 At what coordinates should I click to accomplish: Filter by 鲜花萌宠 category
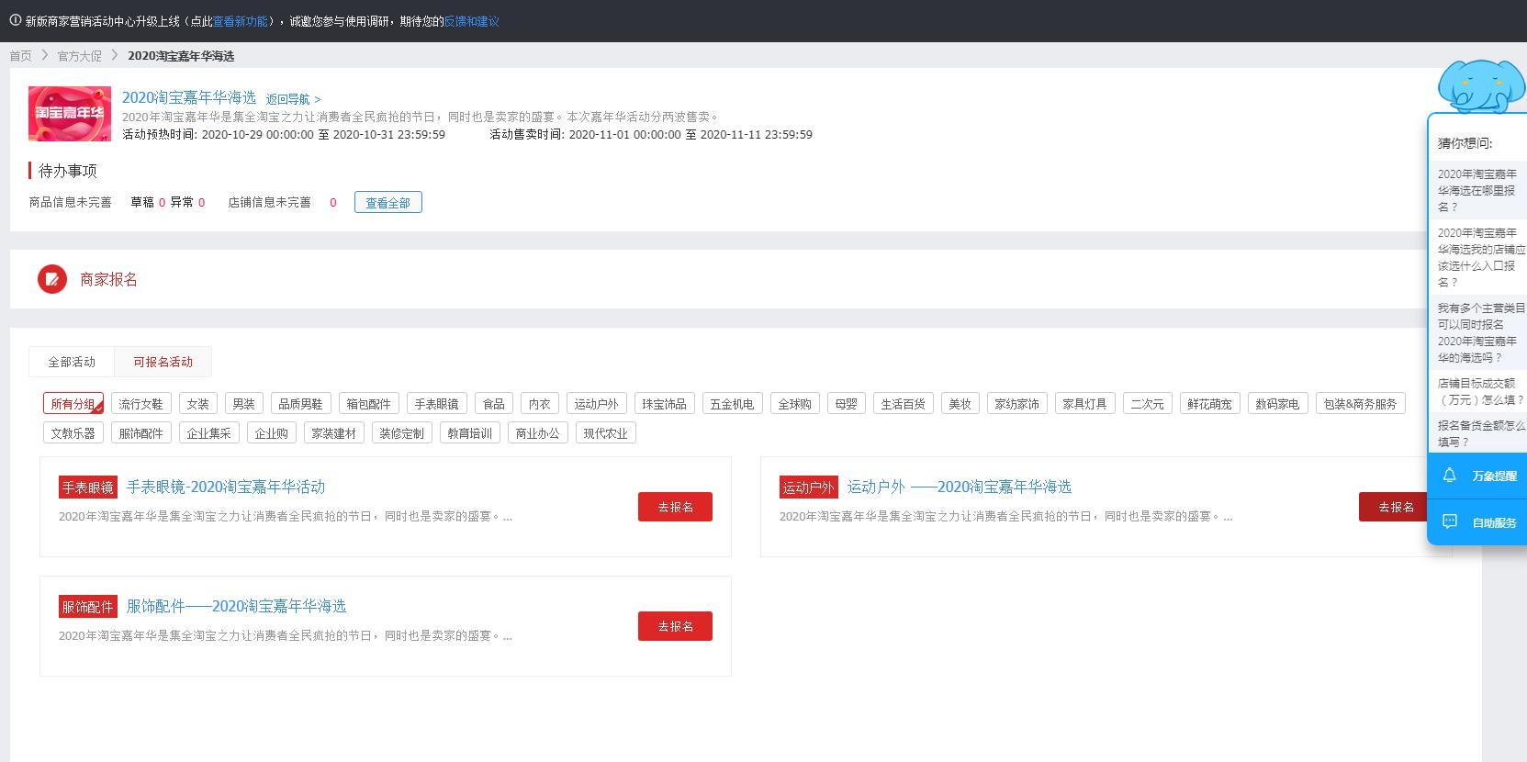click(x=1210, y=404)
